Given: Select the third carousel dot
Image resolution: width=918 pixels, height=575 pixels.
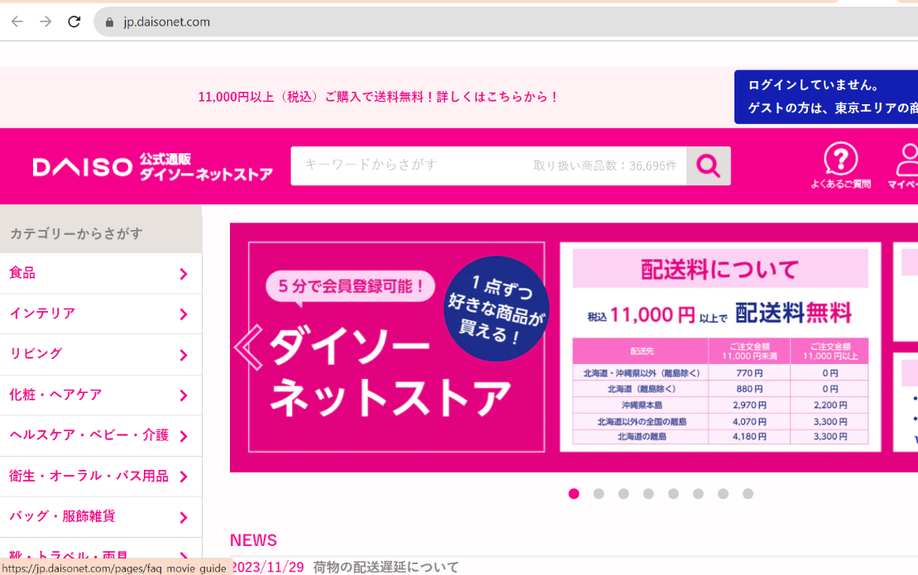Looking at the screenshot, I should coord(624,494).
